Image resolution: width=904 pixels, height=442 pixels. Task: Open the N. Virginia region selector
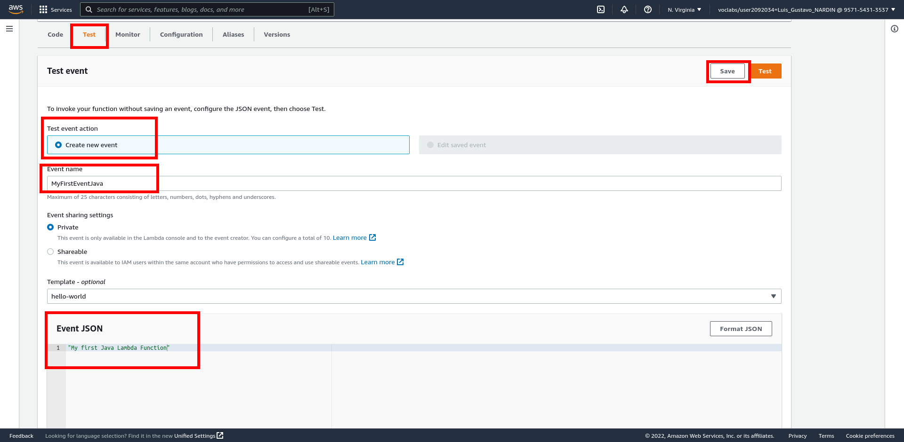pyautogui.click(x=684, y=9)
